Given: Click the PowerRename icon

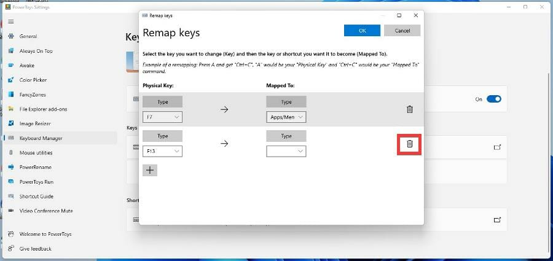Looking at the screenshot, I should click(x=11, y=167).
